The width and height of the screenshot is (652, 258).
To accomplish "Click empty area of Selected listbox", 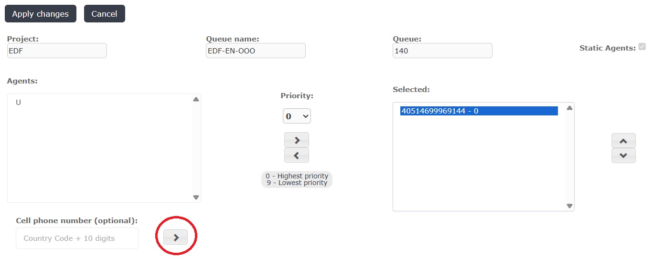I will 479,167.
